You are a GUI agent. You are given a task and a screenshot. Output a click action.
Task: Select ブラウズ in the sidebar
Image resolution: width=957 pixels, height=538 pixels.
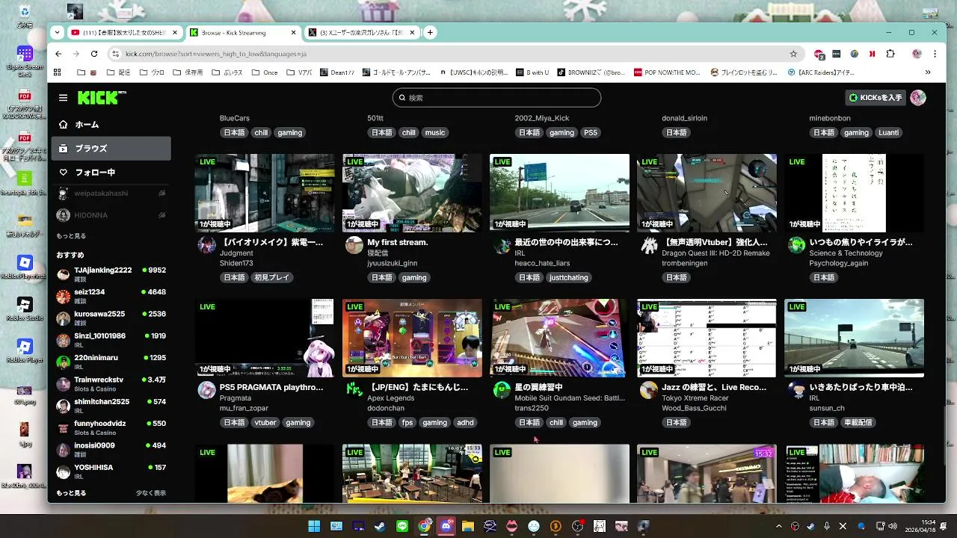(111, 149)
